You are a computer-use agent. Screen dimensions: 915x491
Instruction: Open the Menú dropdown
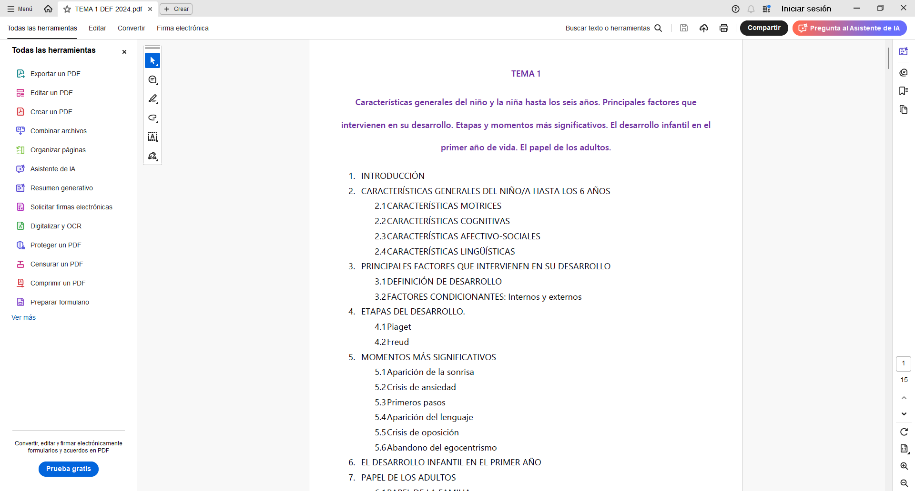pos(19,9)
